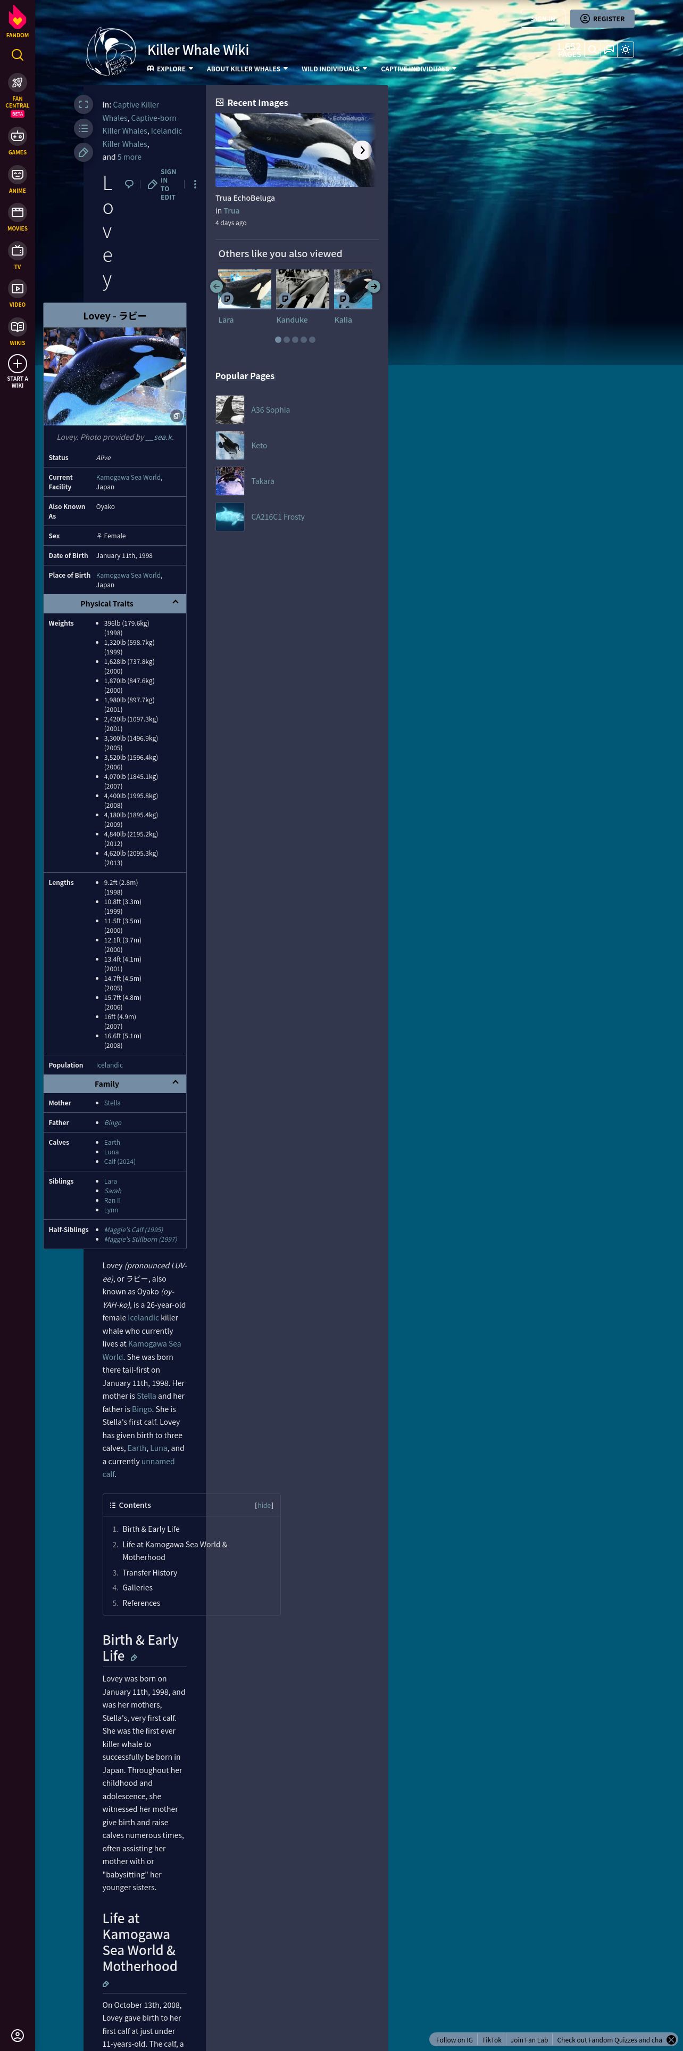The height and width of the screenshot is (2051, 683).
Task: Open the more actions three-dot menu
Action: [195, 185]
